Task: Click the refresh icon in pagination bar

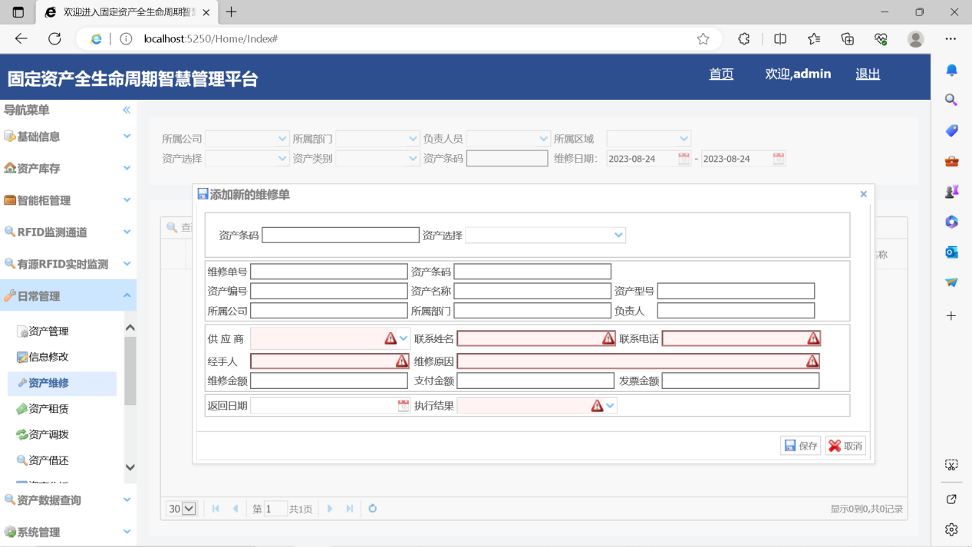Action: [373, 509]
